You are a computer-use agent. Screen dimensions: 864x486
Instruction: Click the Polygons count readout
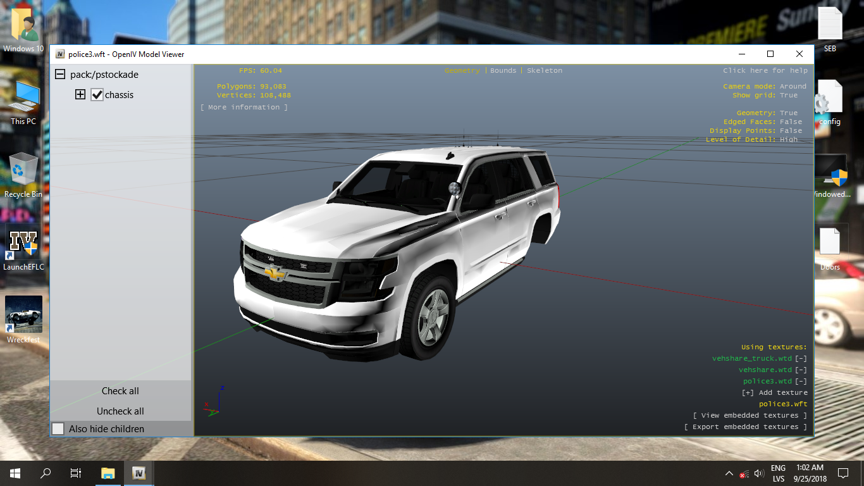[x=252, y=87]
